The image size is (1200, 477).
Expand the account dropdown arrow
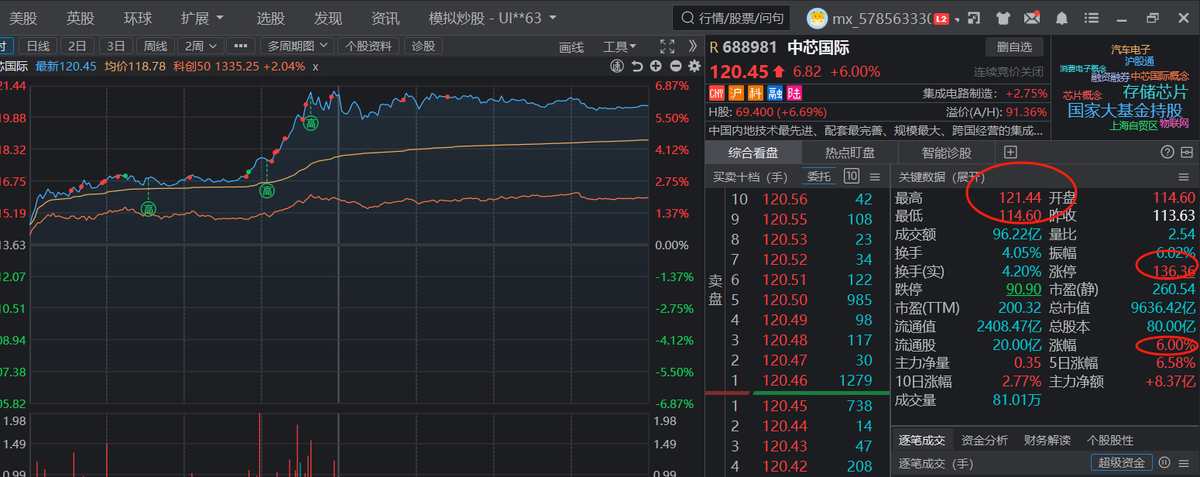click(958, 19)
